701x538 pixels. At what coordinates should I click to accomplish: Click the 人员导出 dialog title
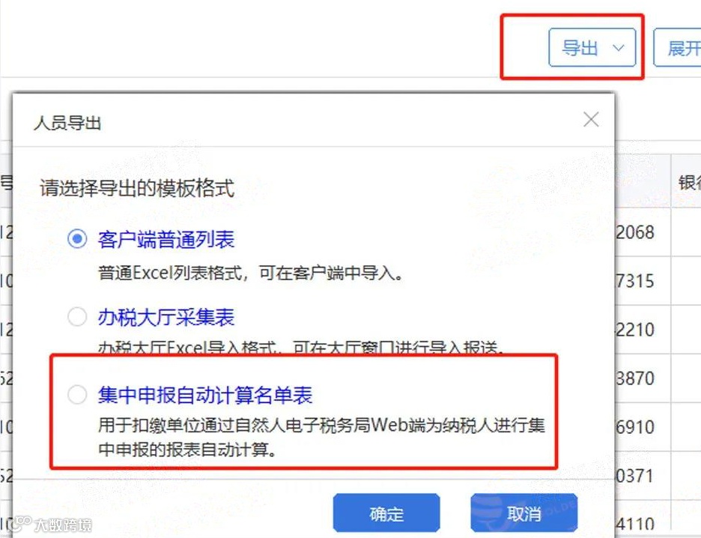click(67, 123)
